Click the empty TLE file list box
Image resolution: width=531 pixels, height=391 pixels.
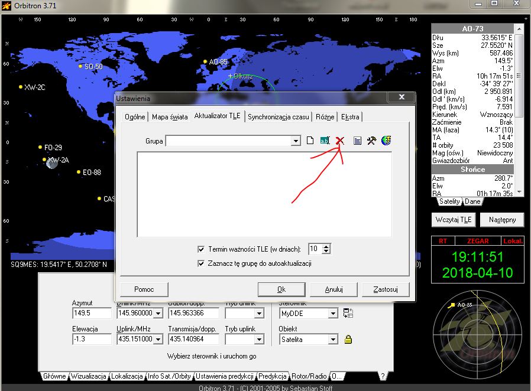pyautogui.click(x=264, y=194)
